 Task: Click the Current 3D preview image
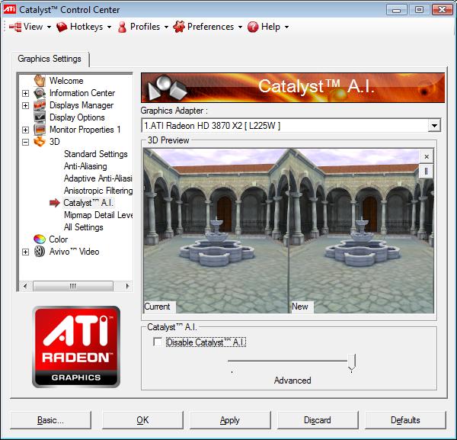[x=216, y=231]
